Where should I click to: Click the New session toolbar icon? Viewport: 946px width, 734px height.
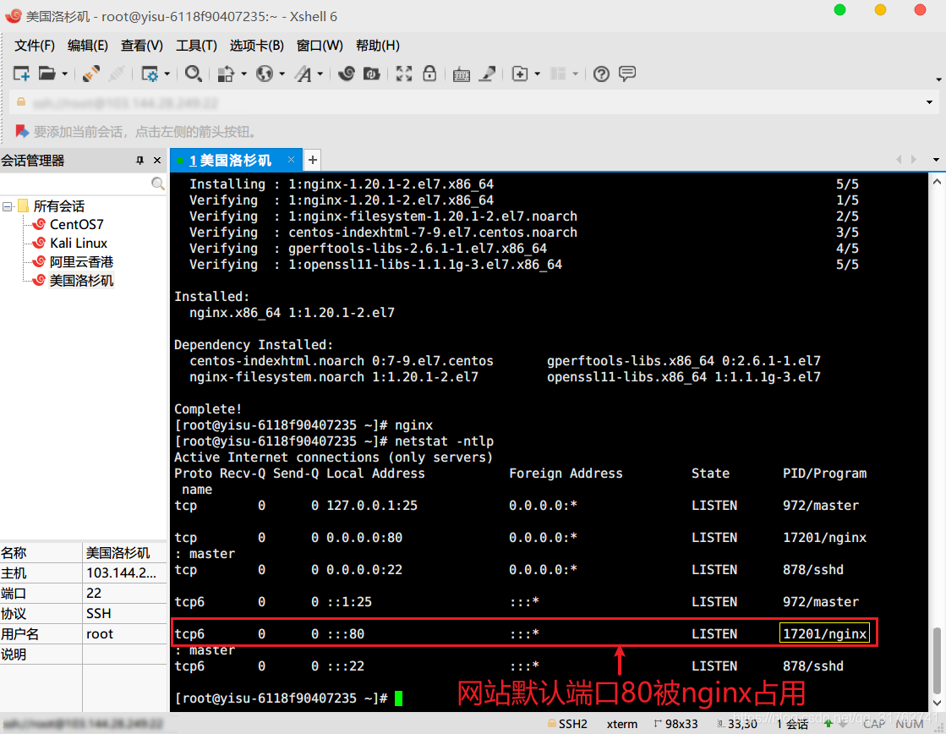22,74
